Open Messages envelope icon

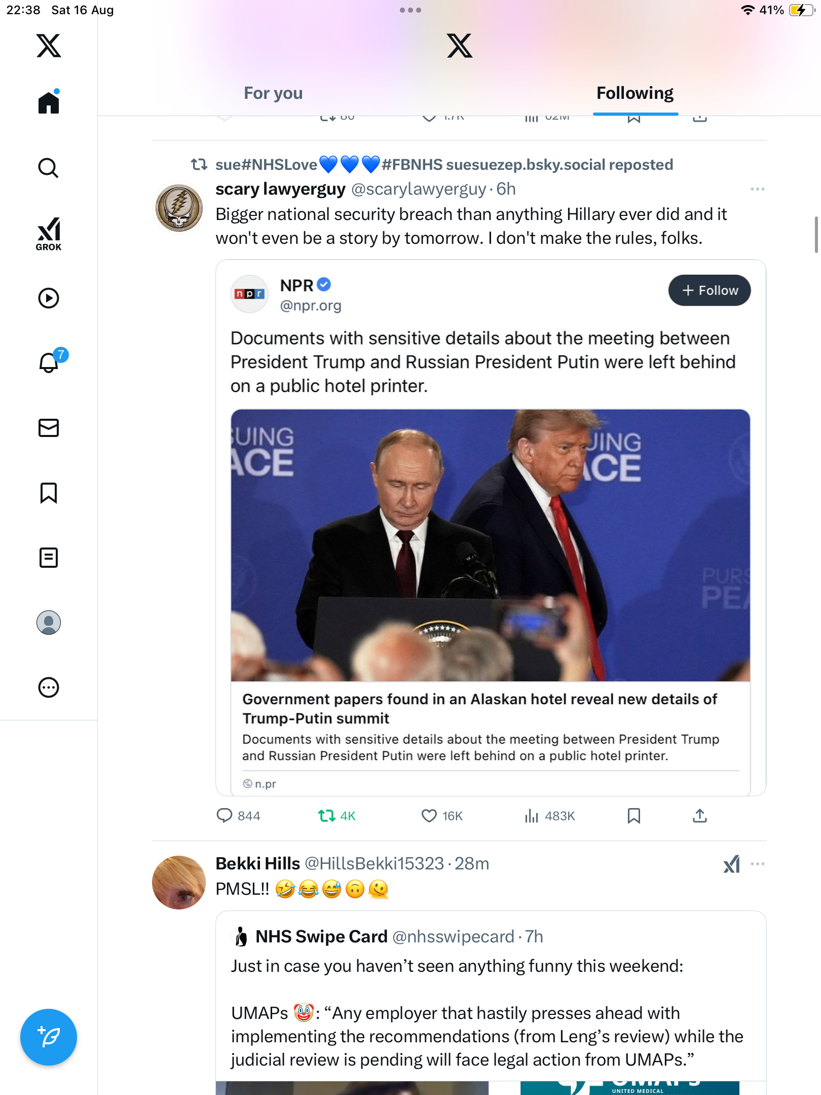tap(49, 428)
